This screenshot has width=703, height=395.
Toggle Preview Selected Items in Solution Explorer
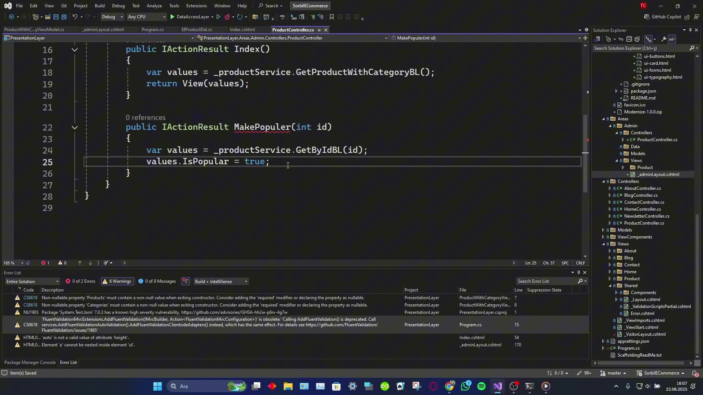[x=672, y=39]
